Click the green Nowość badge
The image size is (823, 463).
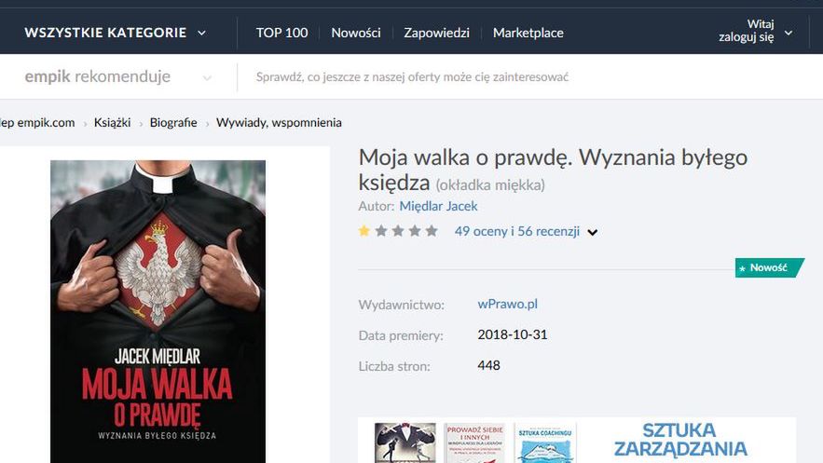click(770, 267)
